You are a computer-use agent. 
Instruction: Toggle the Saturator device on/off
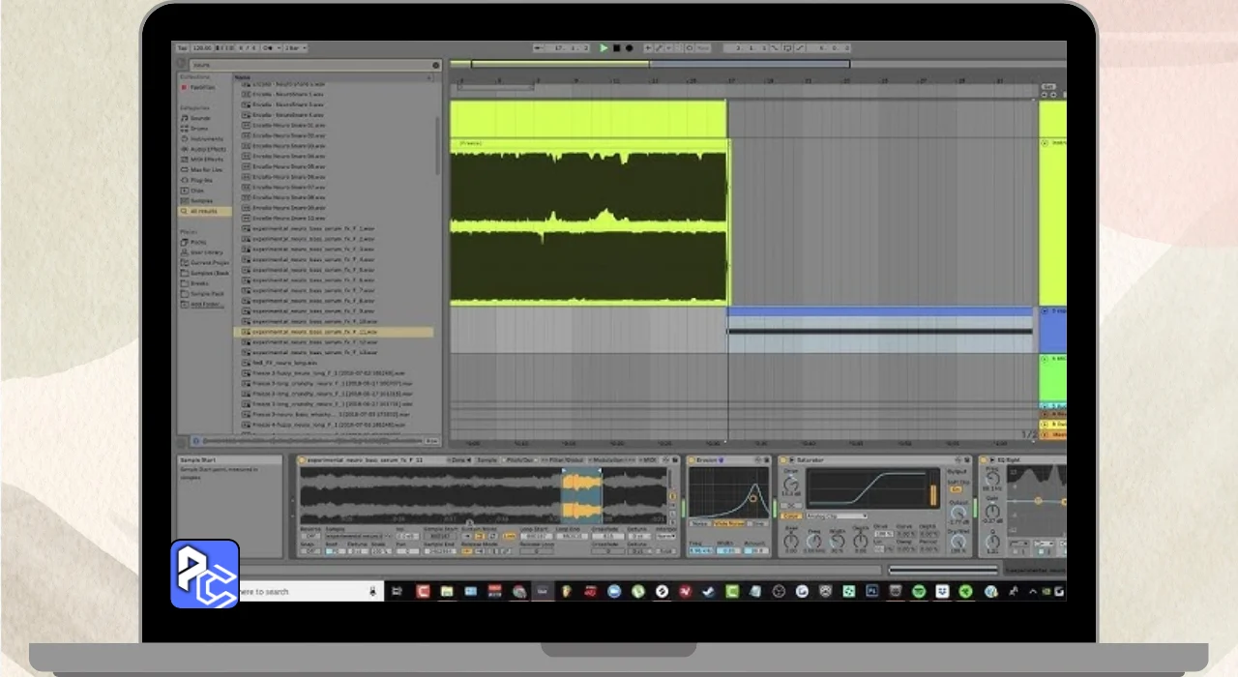tap(785, 460)
